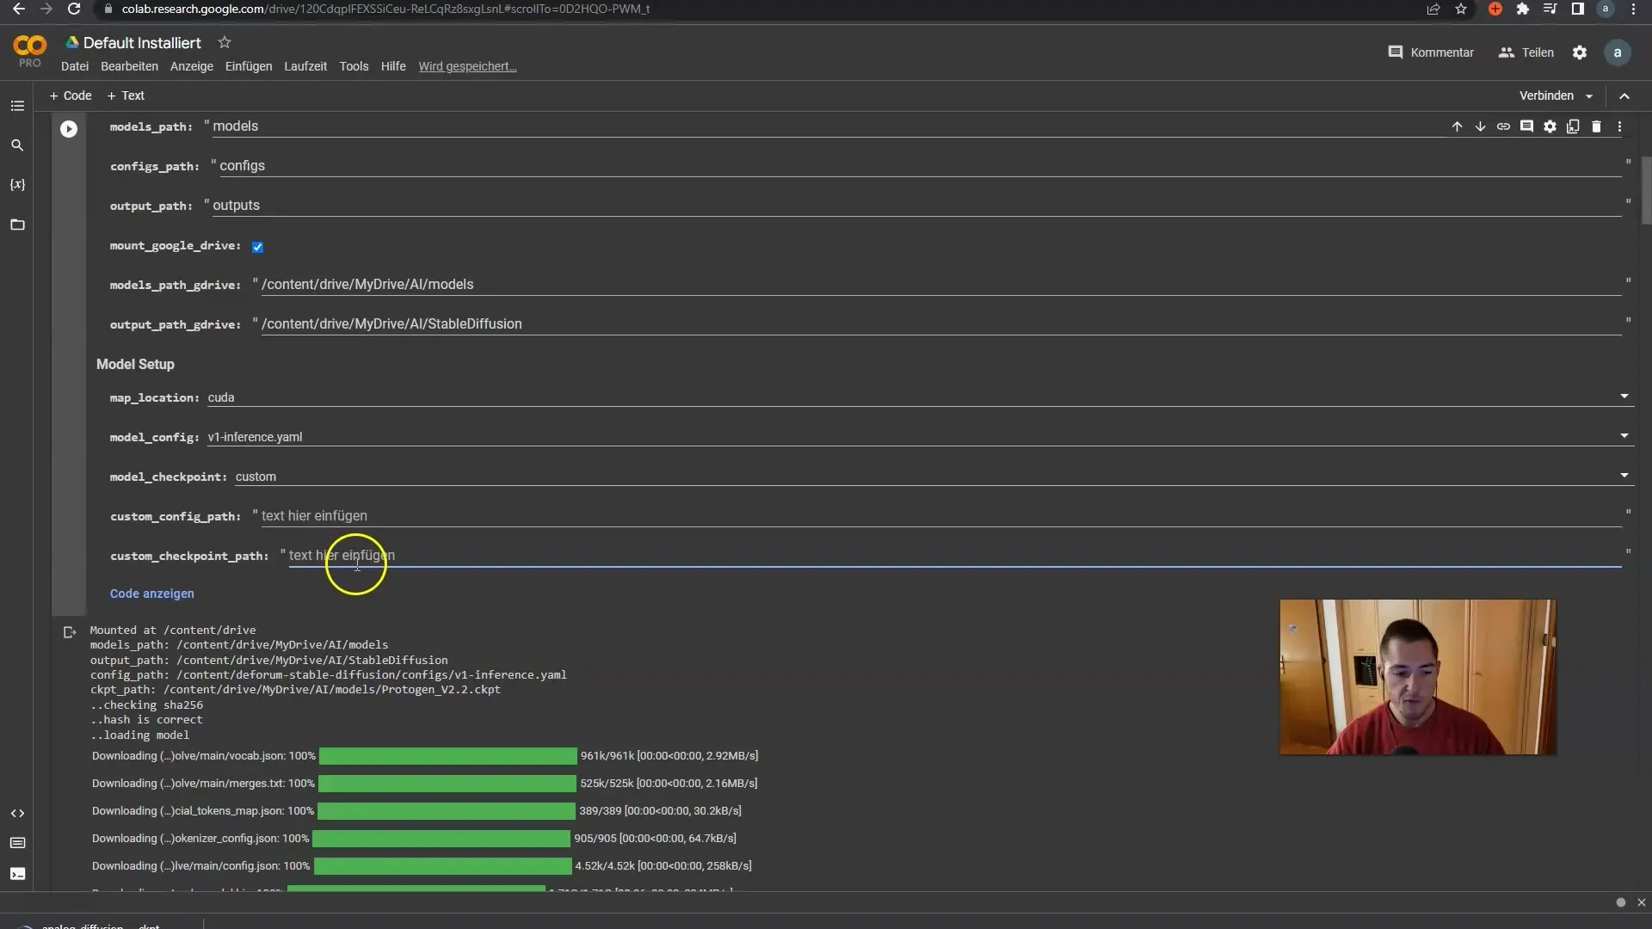Open the variables {x} panel icon
Image resolution: width=1652 pixels, height=929 pixels.
pyautogui.click(x=17, y=185)
